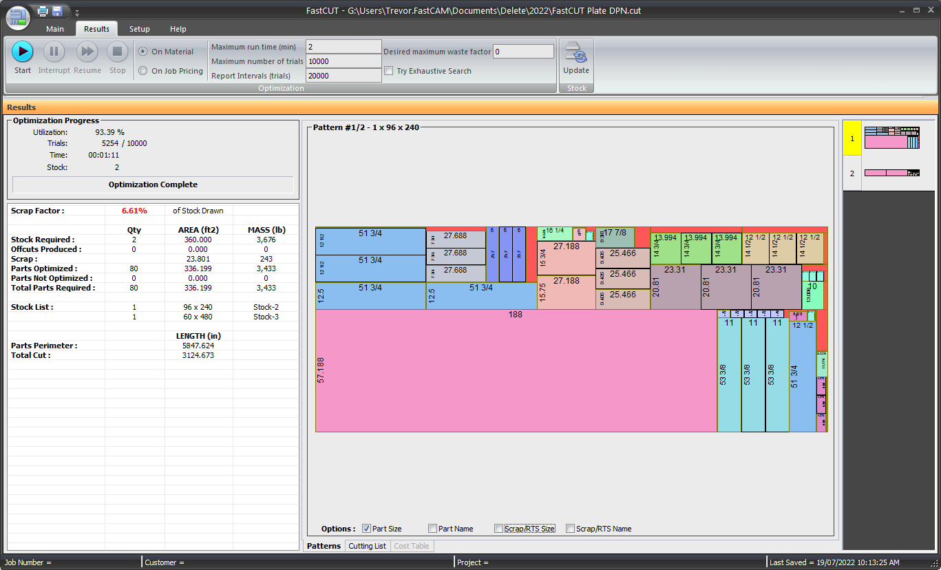Viewport: 941px width, 570px height.
Task: Click the Parts Perimeter value 5847.624
Action: tap(198, 346)
